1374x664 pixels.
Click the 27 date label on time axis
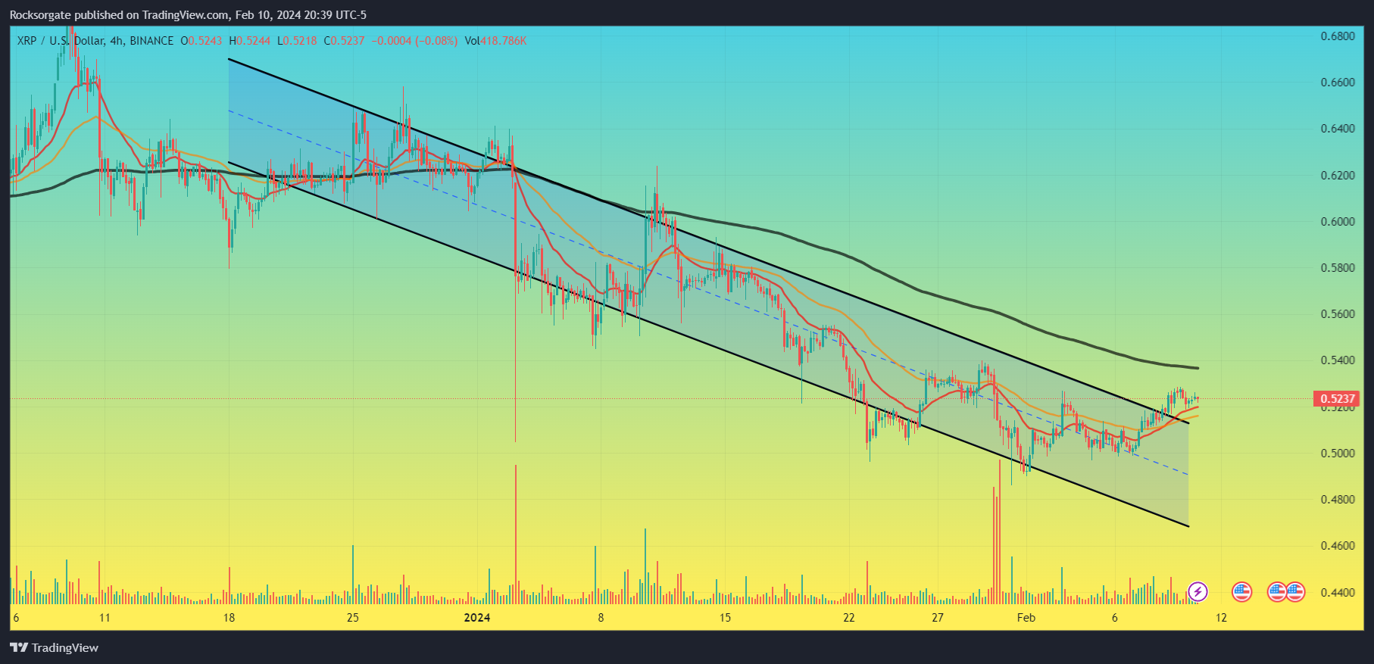coord(938,618)
